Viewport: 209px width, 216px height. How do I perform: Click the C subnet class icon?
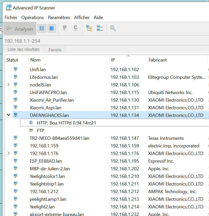(x=75, y=28)
